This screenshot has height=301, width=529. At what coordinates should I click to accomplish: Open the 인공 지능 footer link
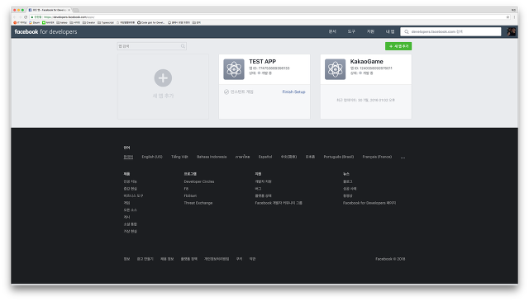131,181
